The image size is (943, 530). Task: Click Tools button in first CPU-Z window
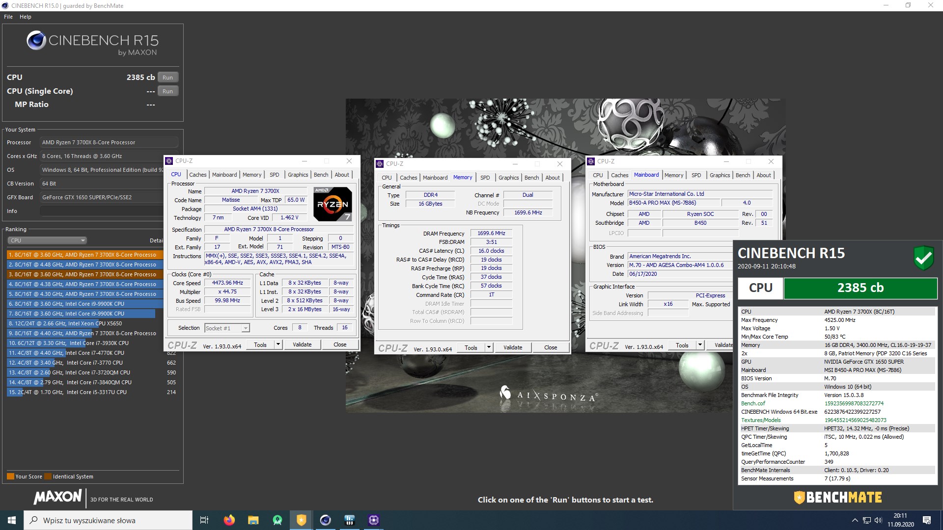pos(260,344)
